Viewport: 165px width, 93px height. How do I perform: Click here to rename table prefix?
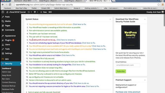coord(66,40)
